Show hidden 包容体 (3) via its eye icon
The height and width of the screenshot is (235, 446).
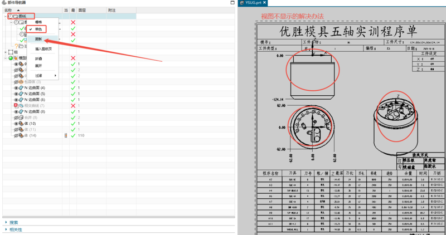tap(16, 82)
